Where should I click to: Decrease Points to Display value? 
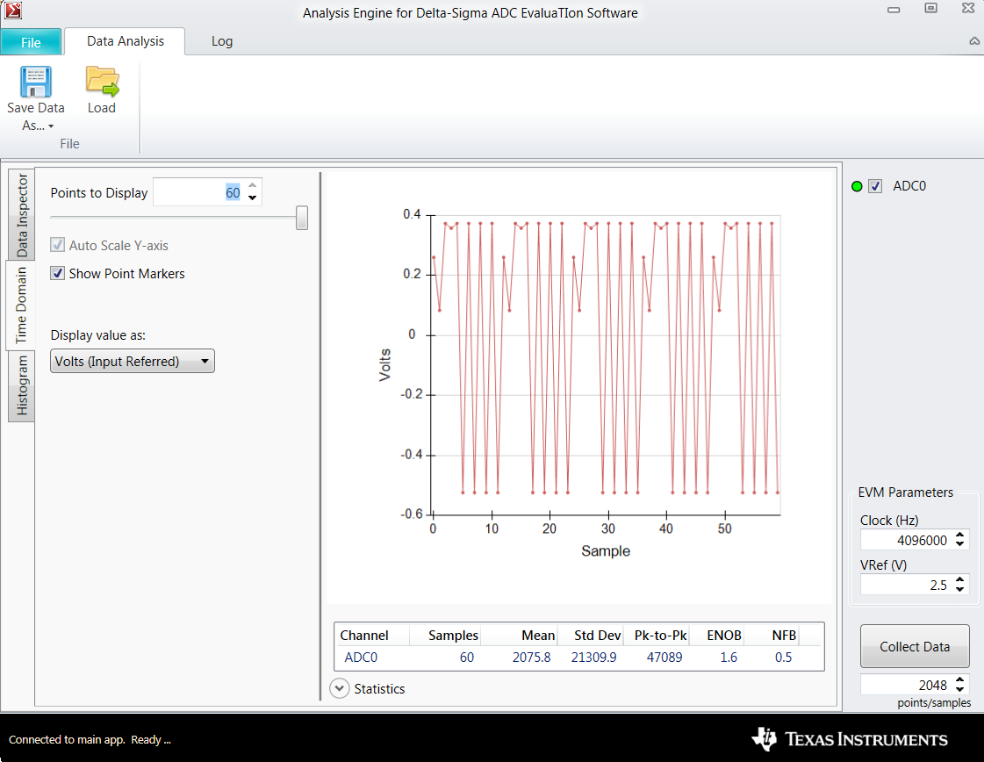point(252,198)
